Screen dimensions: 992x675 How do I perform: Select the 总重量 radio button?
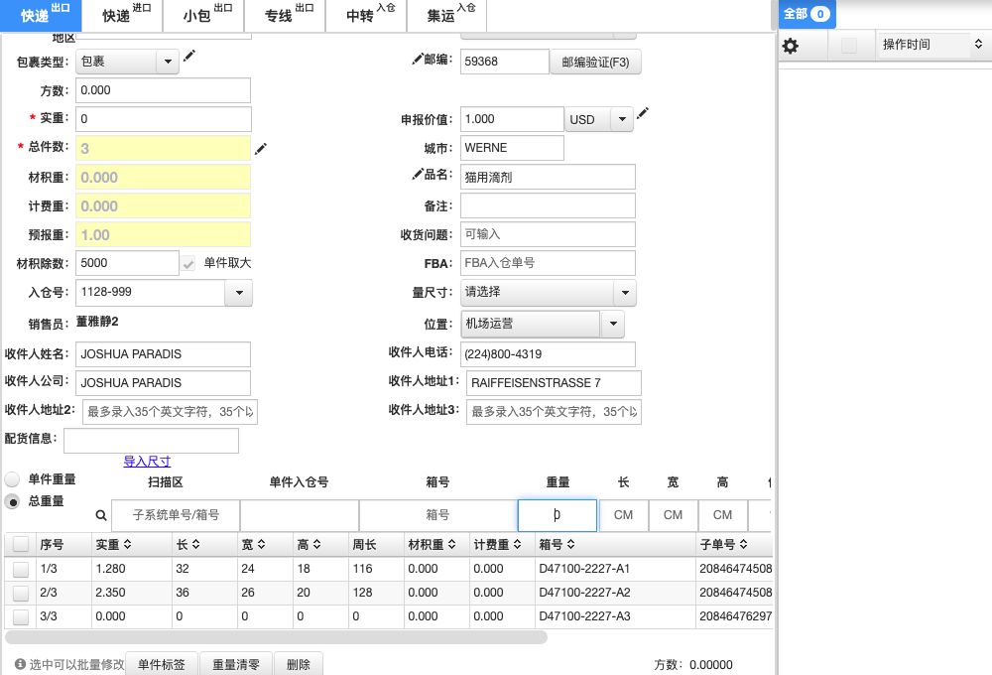click(x=12, y=501)
